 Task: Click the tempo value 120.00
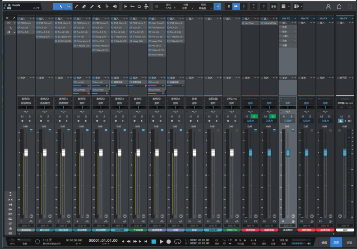tap(284, 240)
